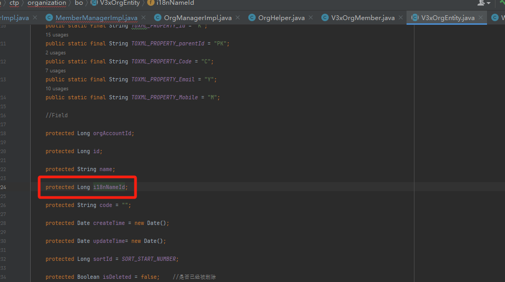Image resolution: width=505 pixels, height=282 pixels.
Task: Click the updateTime field name
Action: [x=109, y=241]
